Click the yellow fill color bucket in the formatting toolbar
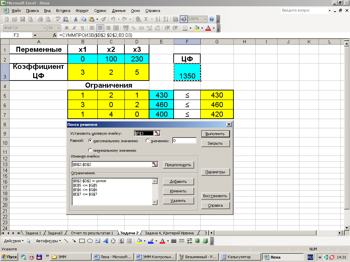 (197, 28)
